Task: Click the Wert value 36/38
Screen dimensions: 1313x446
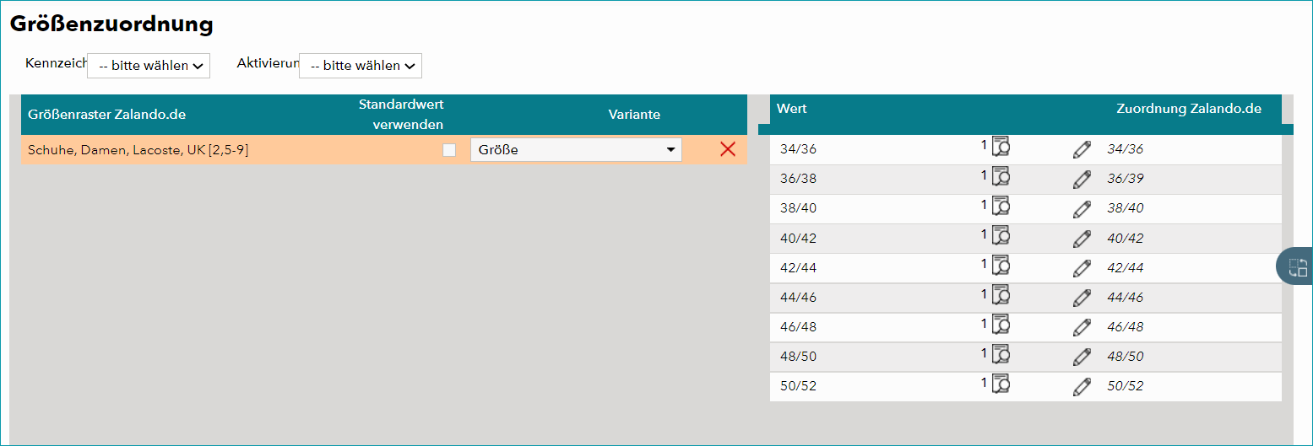Action: tap(798, 179)
